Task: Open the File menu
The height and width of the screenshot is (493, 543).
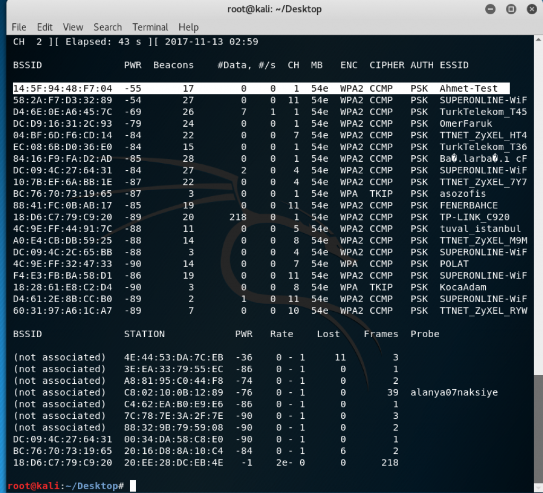Action: pos(19,27)
